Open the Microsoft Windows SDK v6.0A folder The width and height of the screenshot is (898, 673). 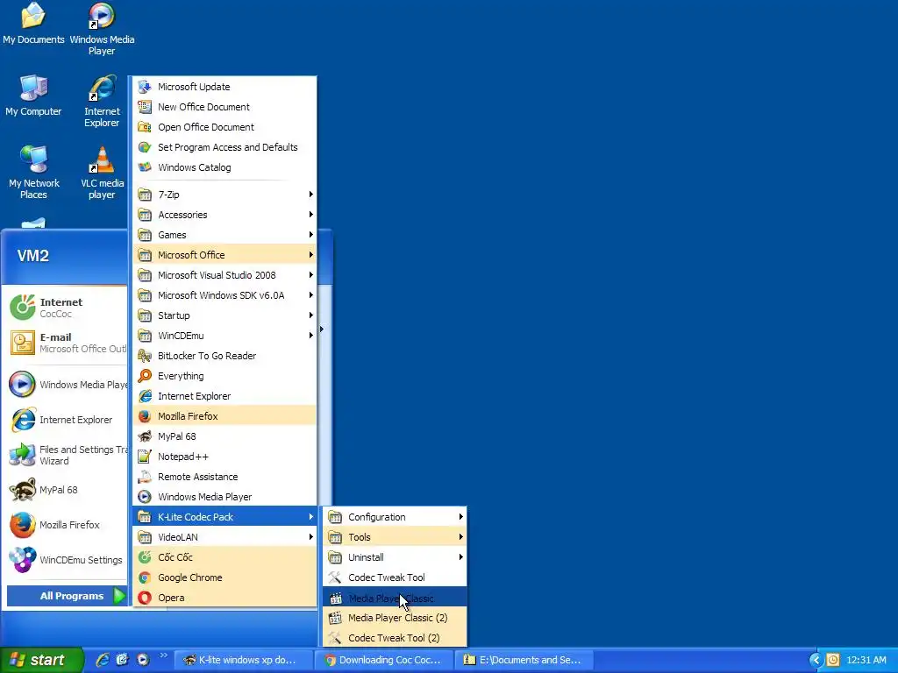224,295
